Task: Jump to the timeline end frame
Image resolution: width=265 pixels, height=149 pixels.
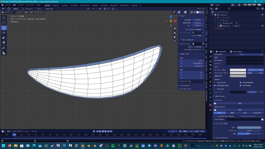Action: 111,131
